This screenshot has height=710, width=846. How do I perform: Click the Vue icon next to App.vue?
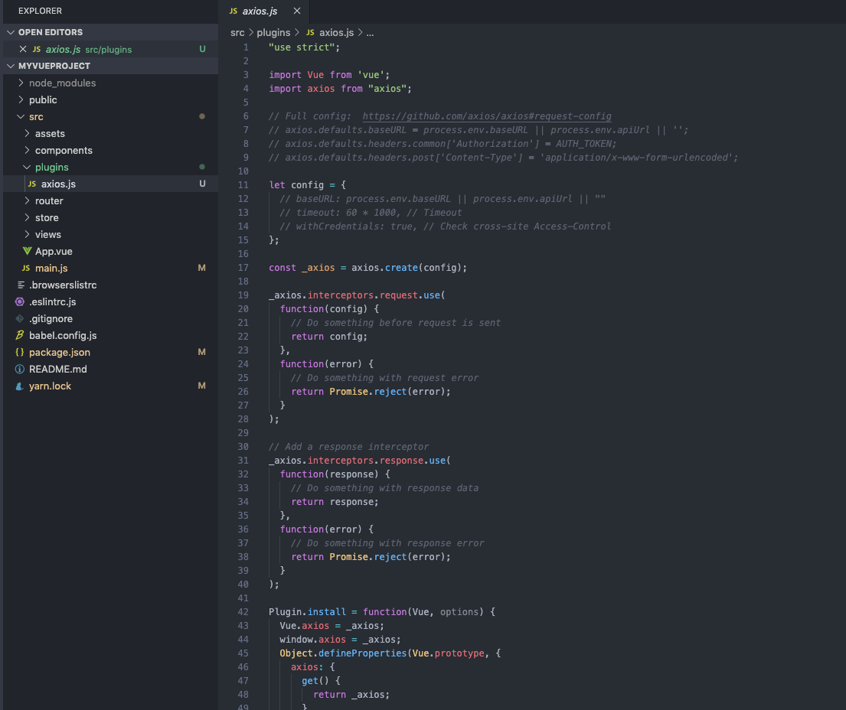point(27,251)
